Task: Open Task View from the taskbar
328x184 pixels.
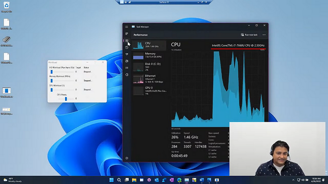Action: (127, 180)
